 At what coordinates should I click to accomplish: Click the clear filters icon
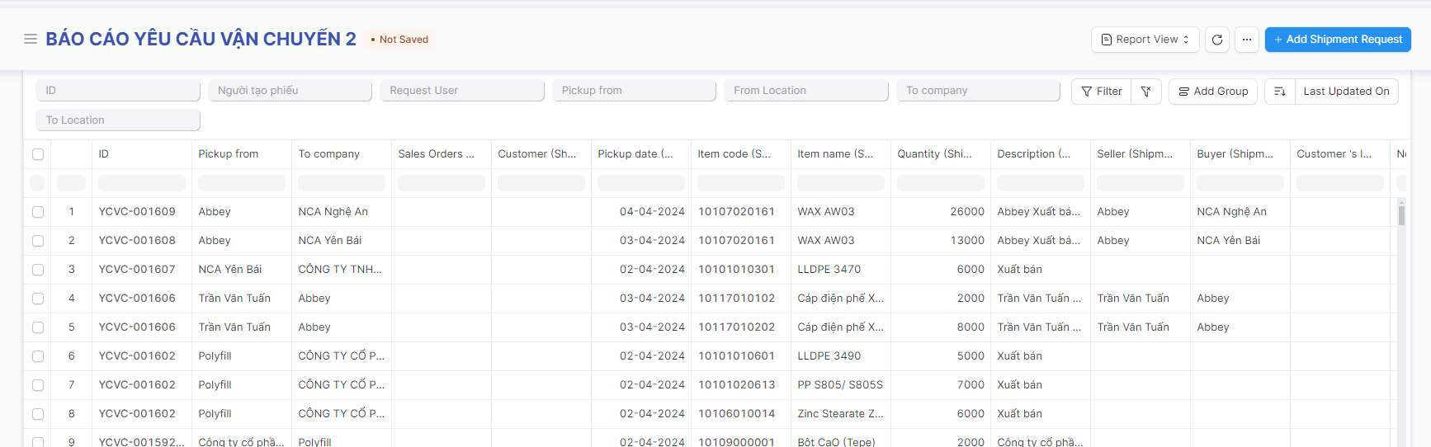(1145, 92)
